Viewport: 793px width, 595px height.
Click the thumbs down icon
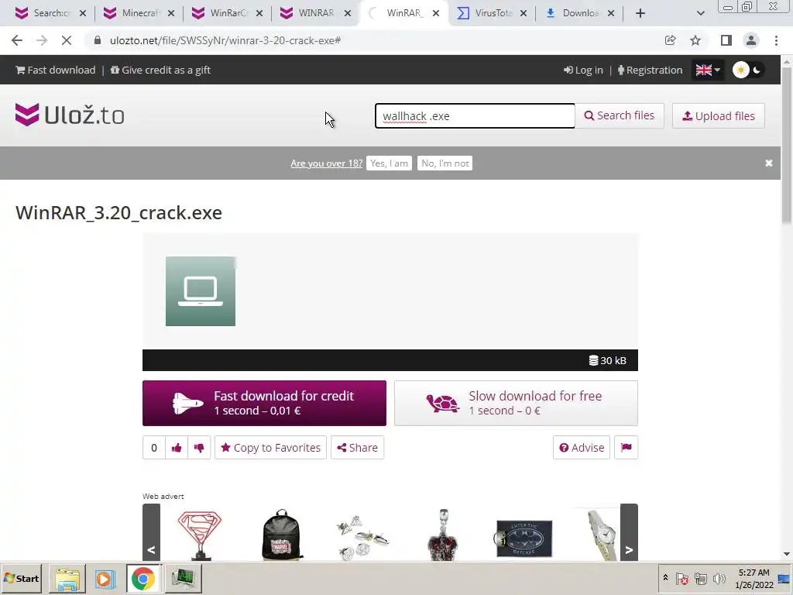click(199, 448)
